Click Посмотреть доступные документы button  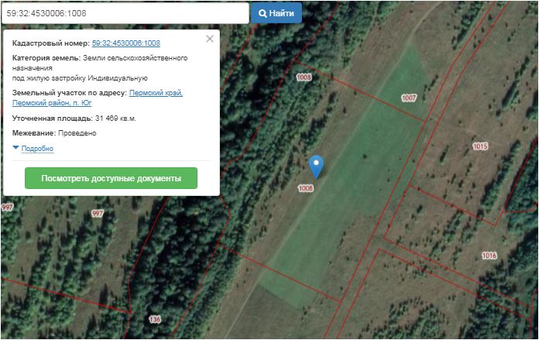(111, 178)
